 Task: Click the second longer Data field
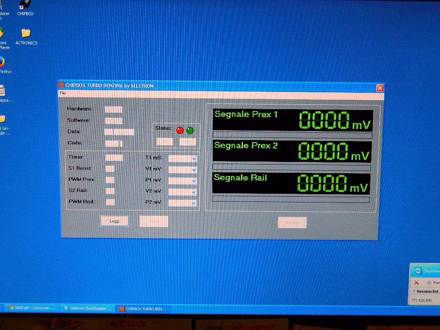tap(124, 132)
